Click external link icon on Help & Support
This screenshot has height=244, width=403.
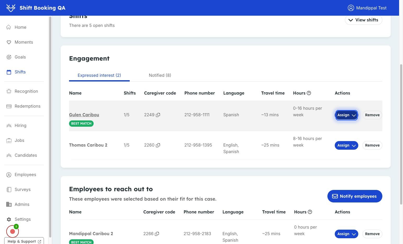point(39,241)
